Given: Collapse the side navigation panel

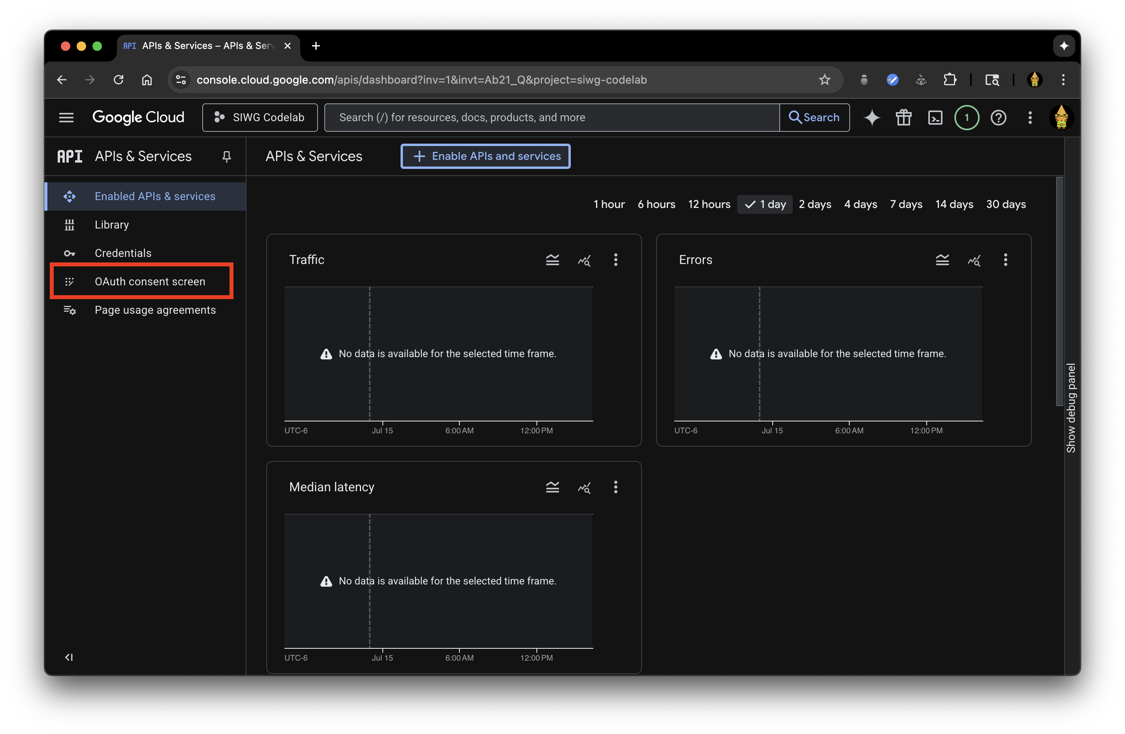Looking at the screenshot, I should tap(69, 657).
